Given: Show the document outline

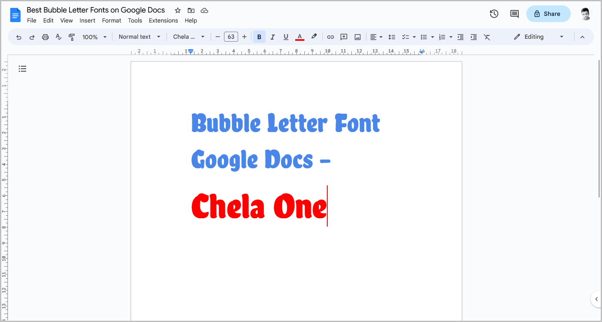Looking at the screenshot, I should [x=22, y=68].
